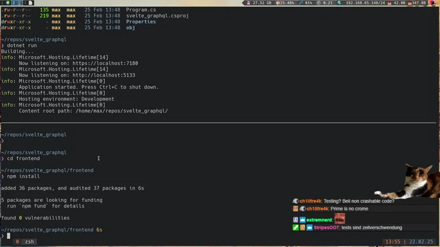Click the extremnerd username in chat

(319, 220)
